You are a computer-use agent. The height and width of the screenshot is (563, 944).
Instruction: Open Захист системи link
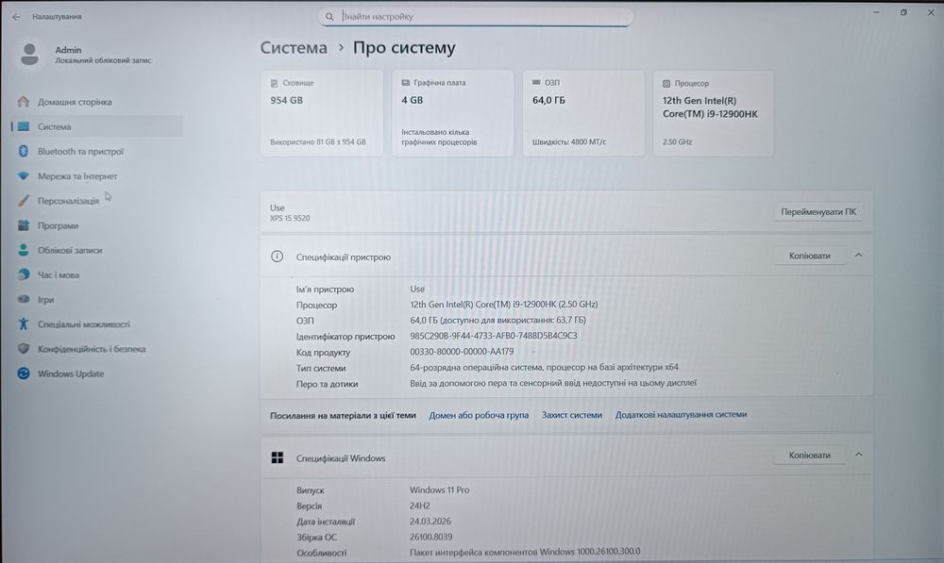click(571, 414)
